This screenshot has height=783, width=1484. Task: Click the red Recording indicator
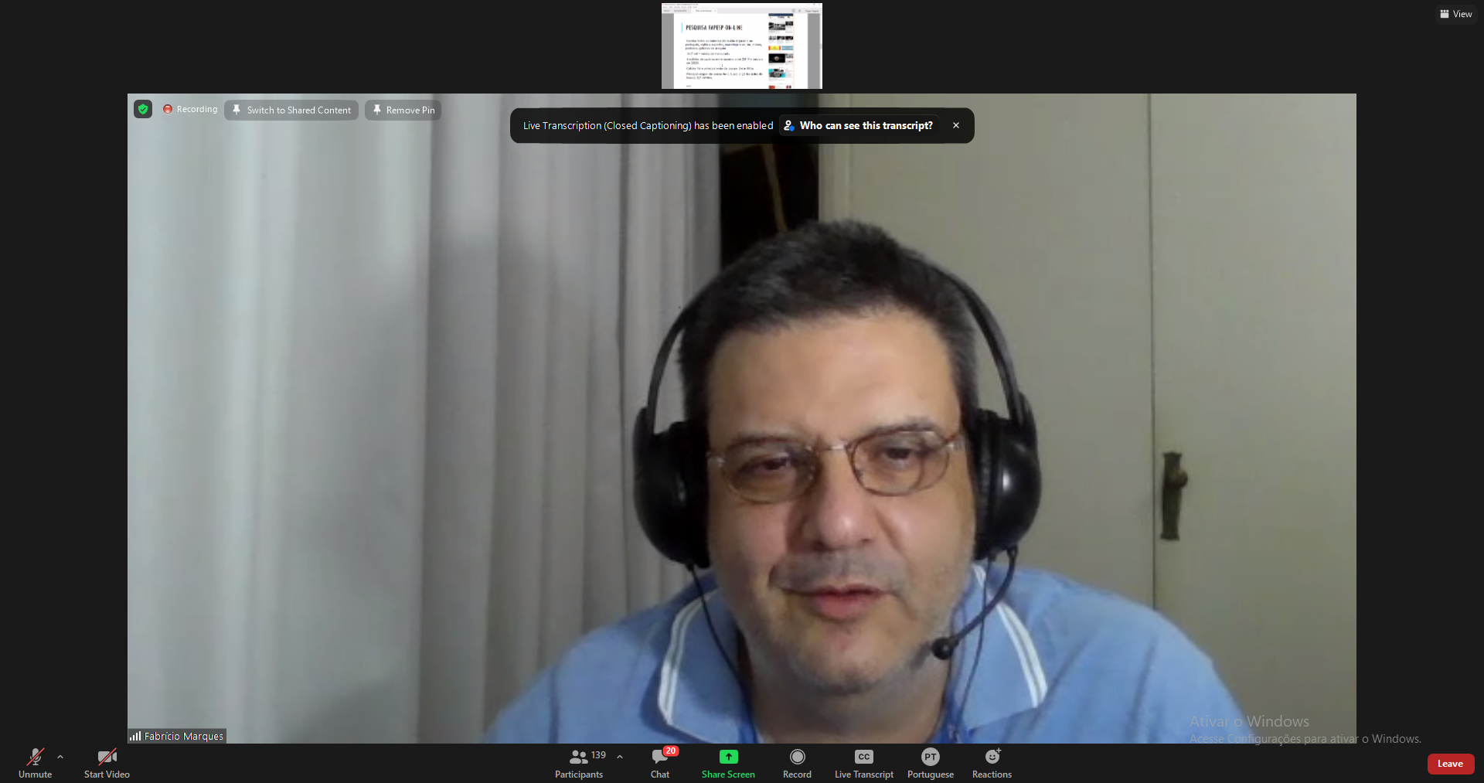[x=190, y=110]
